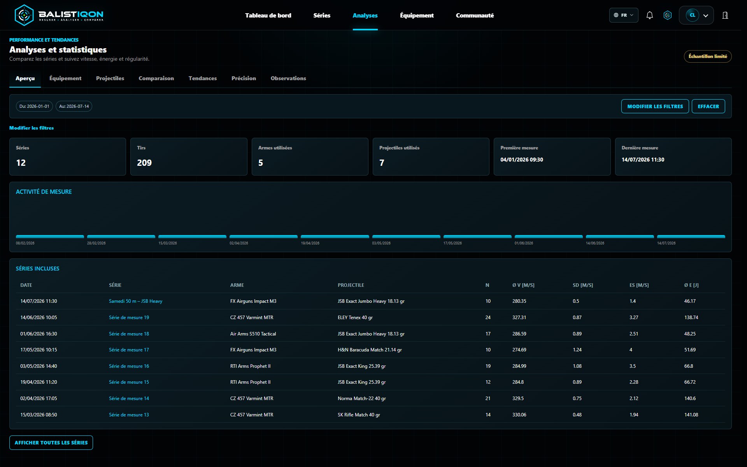Screen dimensions: 747x467
Task: Open Série de mesure 15
Action: tap(129, 382)
